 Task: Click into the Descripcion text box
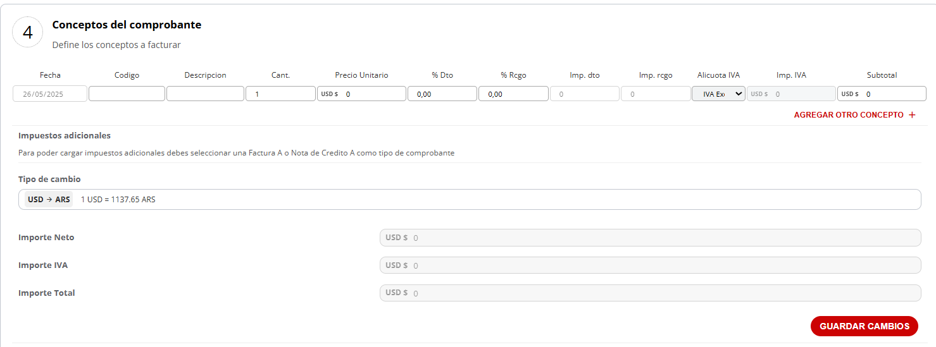point(205,94)
